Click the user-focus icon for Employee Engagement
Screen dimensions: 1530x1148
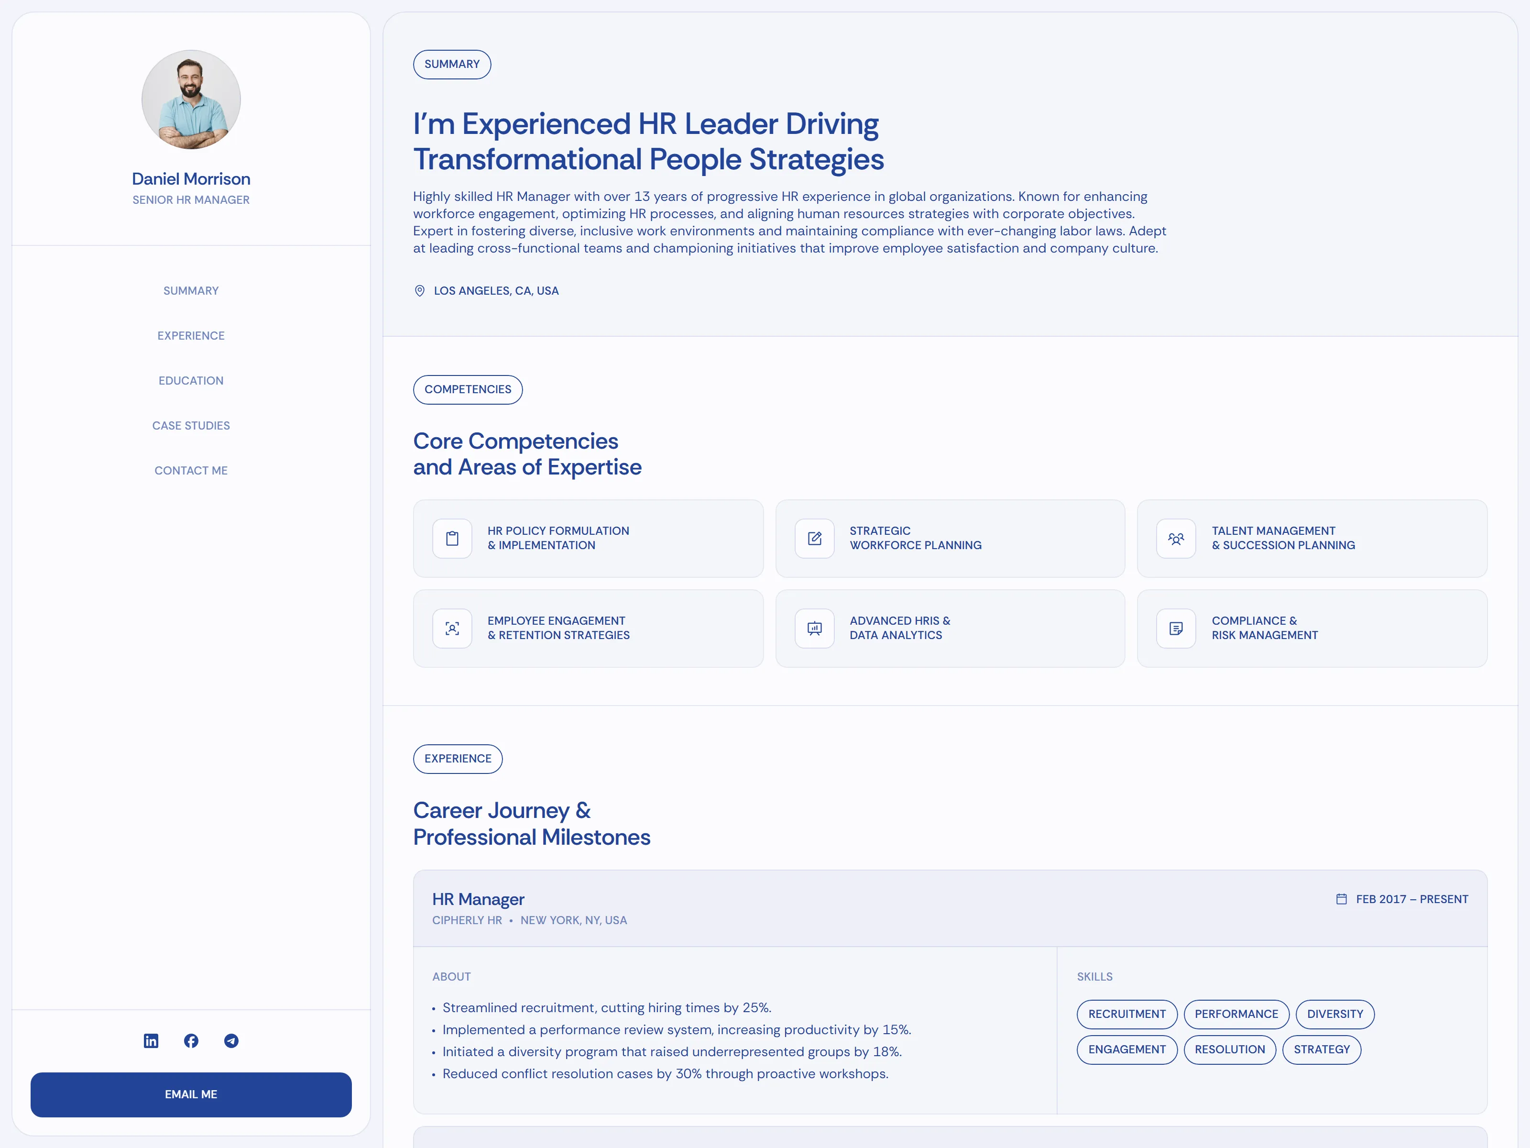pos(452,629)
